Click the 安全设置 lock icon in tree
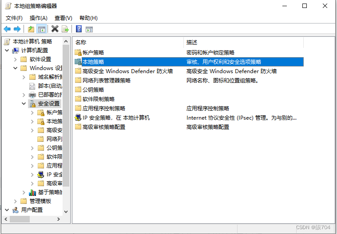 32,104
